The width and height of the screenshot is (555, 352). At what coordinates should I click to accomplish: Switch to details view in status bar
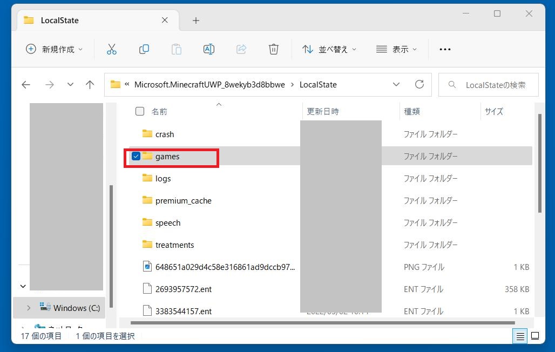click(520, 336)
